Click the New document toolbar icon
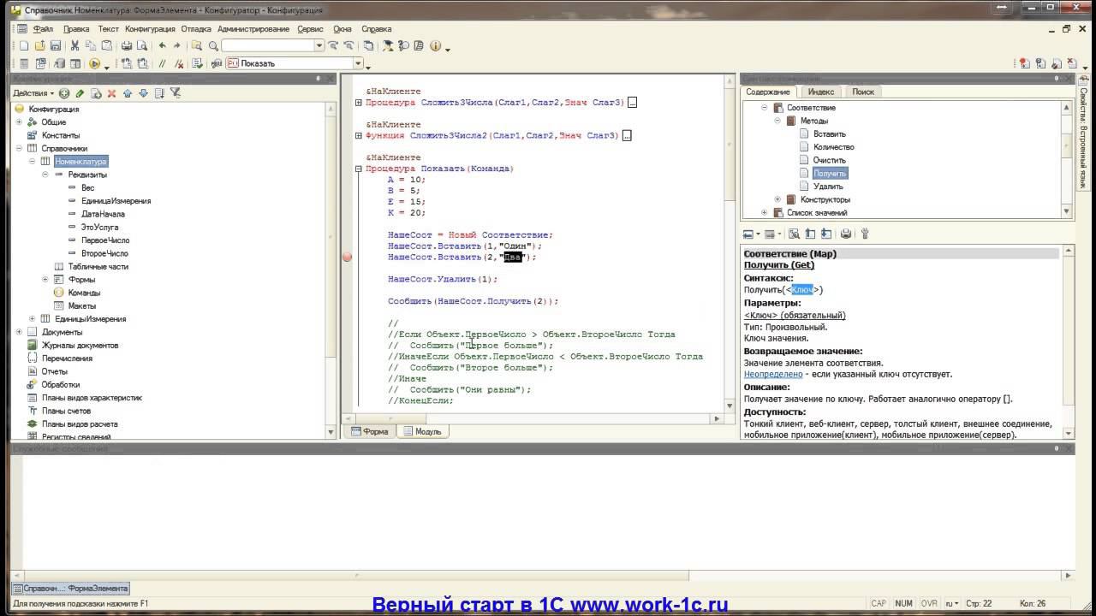This screenshot has width=1096, height=616. [x=24, y=46]
